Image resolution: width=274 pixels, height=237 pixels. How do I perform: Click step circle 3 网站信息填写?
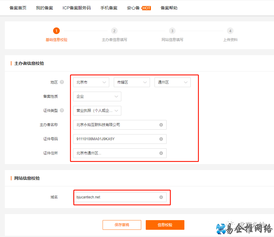click(172, 30)
